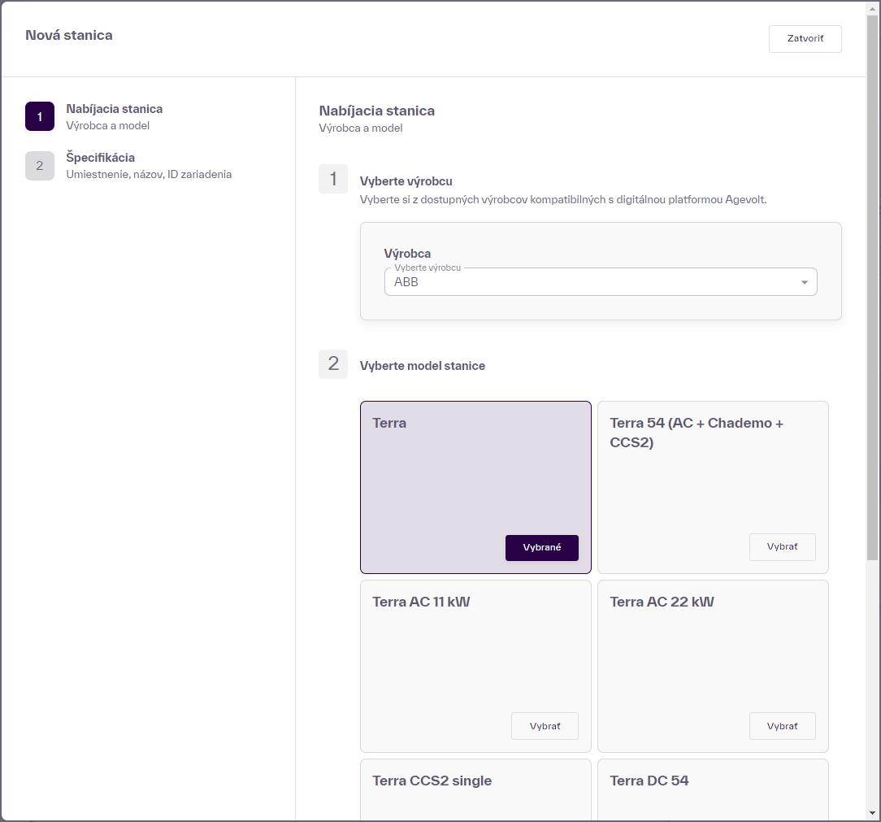Click the Vyberte výrobcu heading
881x822 pixels.
point(406,181)
